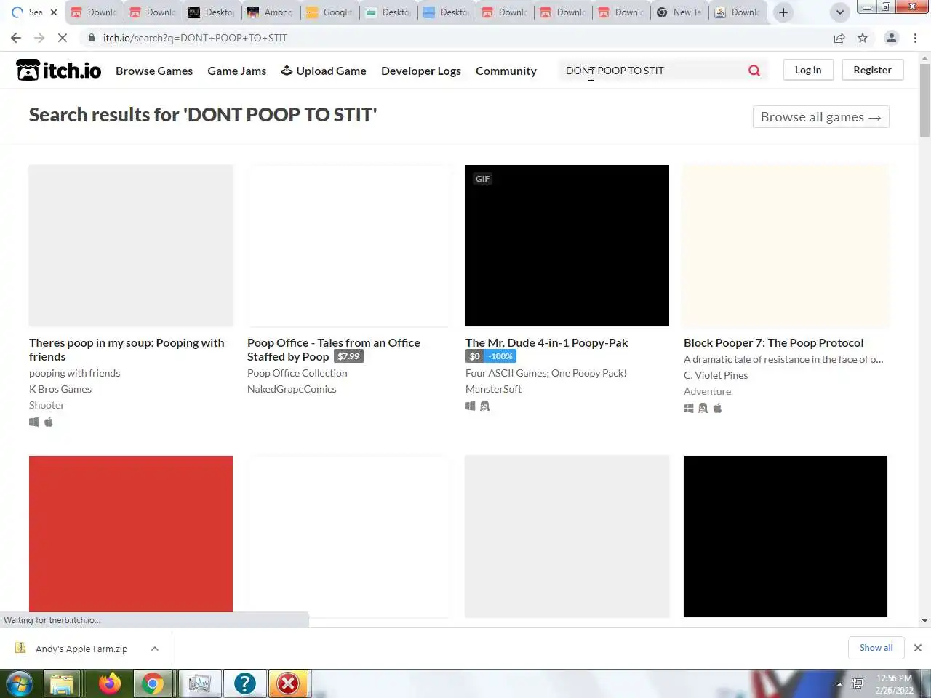Click the Linux icon under The Mr. Dude 4-in-1
This screenshot has width=931, height=698.
pos(485,406)
